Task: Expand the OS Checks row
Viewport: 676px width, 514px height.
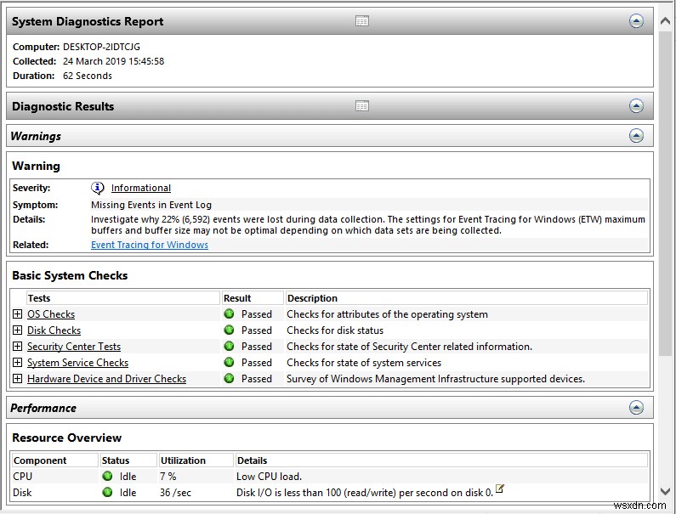Action: 17,313
